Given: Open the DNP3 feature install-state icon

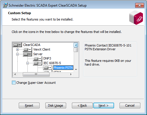Looking at the screenshot, I should [38, 59].
